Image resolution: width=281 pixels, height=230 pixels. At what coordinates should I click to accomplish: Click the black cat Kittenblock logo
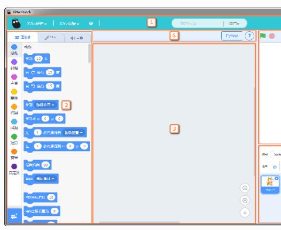[x=16, y=23]
